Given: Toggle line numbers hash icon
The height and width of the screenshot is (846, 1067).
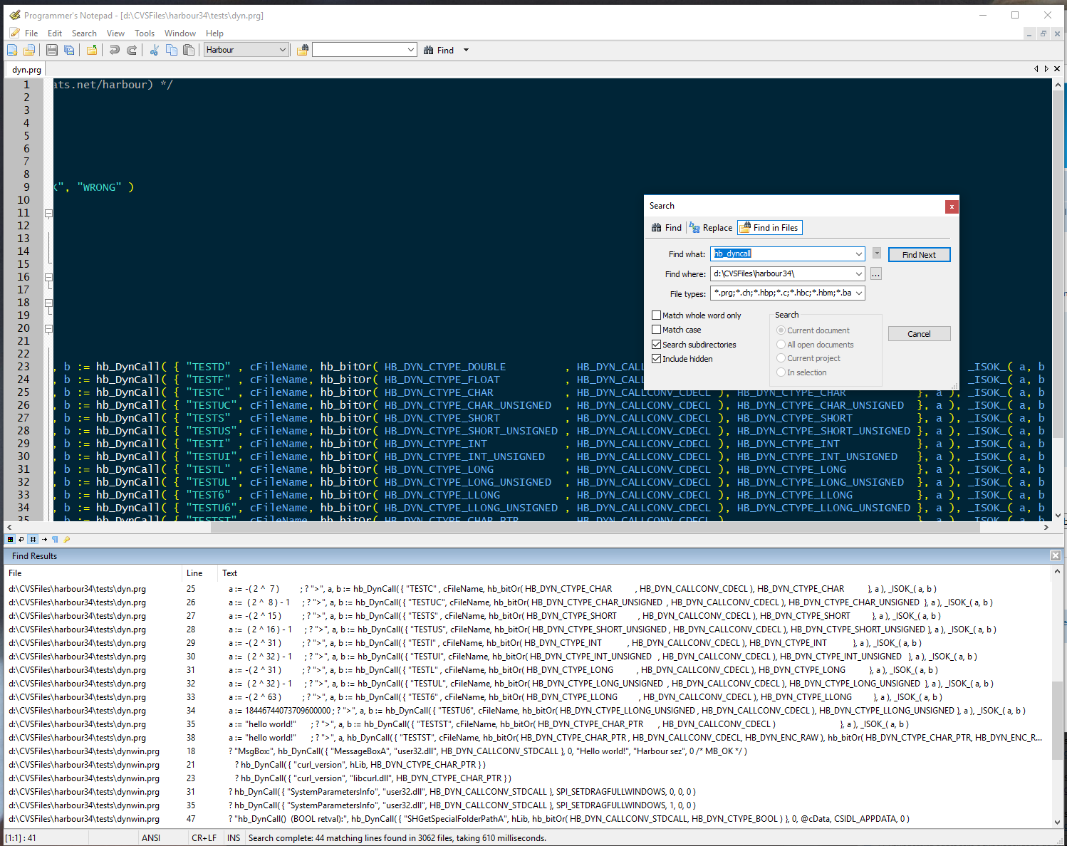Looking at the screenshot, I should [33, 540].
